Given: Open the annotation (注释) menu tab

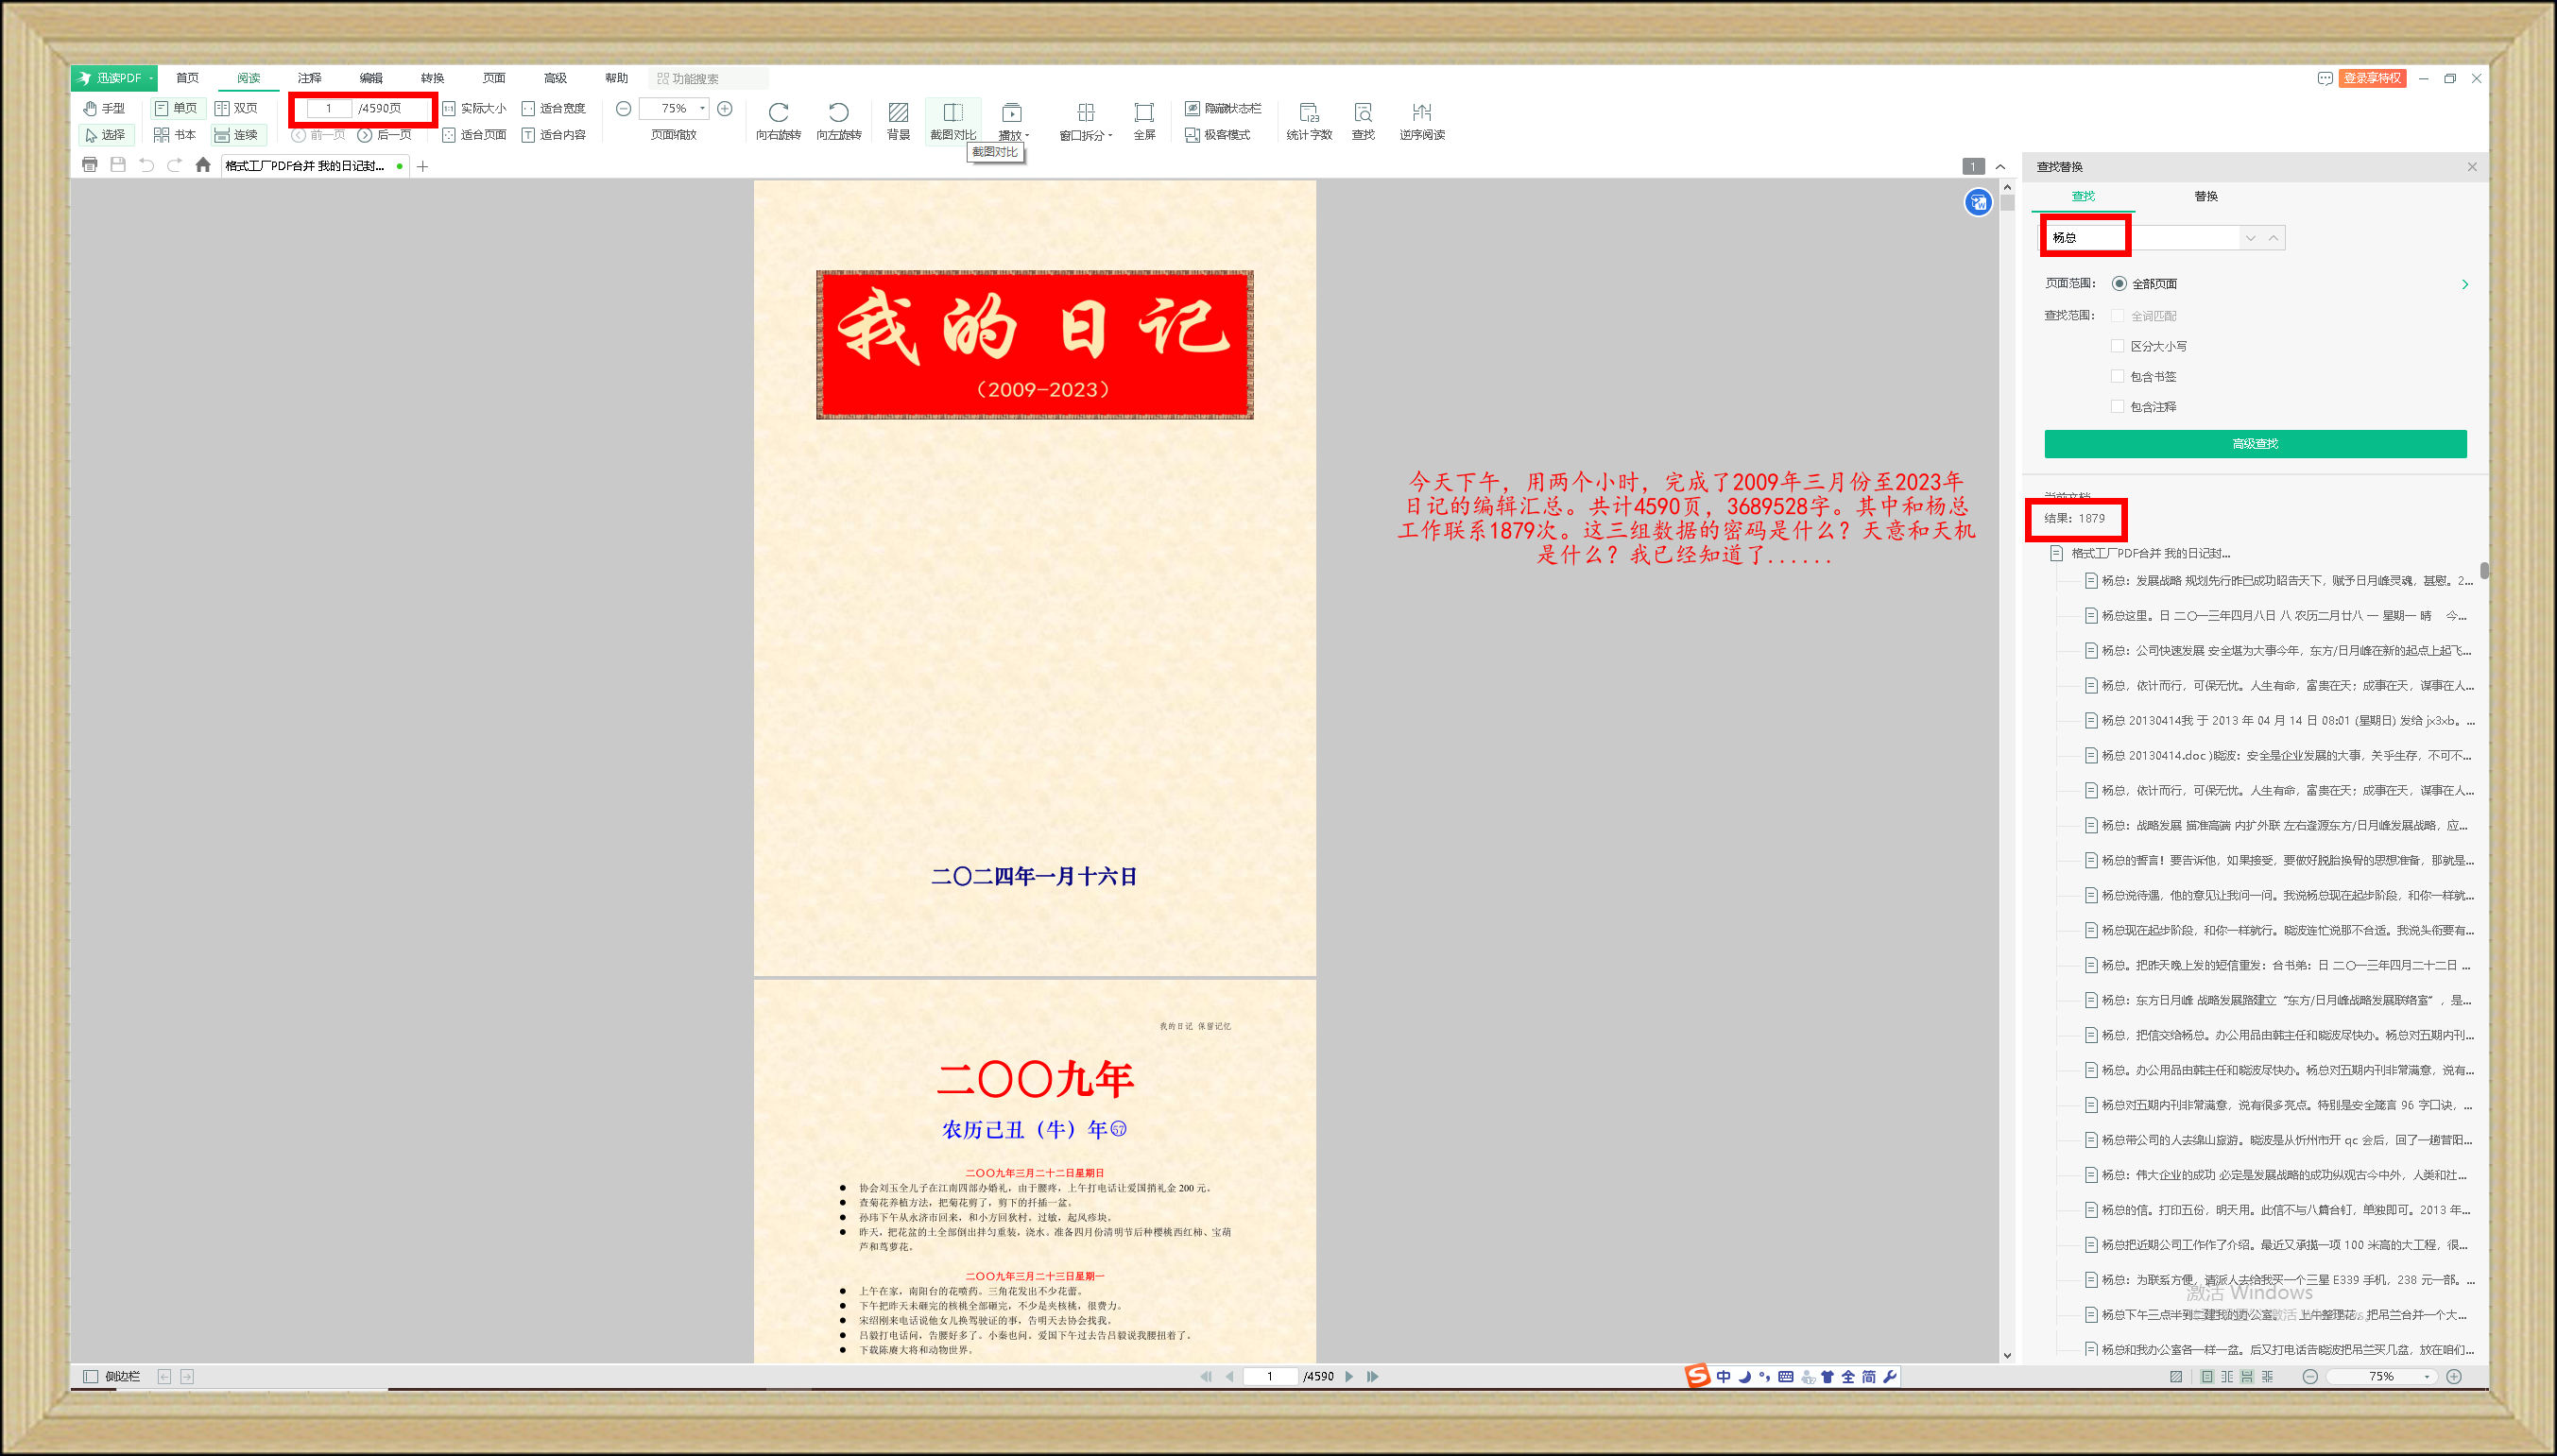Looking at the screenshot, I should (309, 78).
